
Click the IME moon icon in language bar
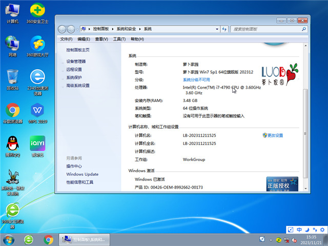tap(307, 230)
